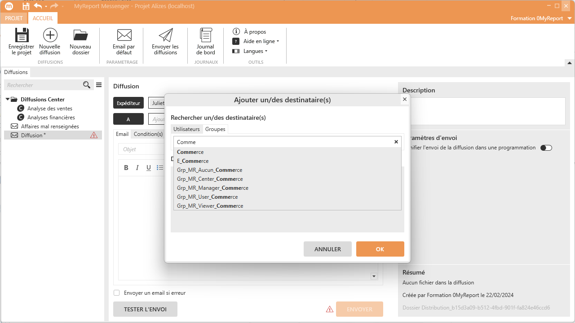The width and height of the screenshot is (575, 323).
Task: Switch to the Utilisateurs tab
Action: tap(186, 129)
